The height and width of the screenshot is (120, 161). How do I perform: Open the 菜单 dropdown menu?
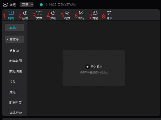pyautogui.click(x=27, y=5)
